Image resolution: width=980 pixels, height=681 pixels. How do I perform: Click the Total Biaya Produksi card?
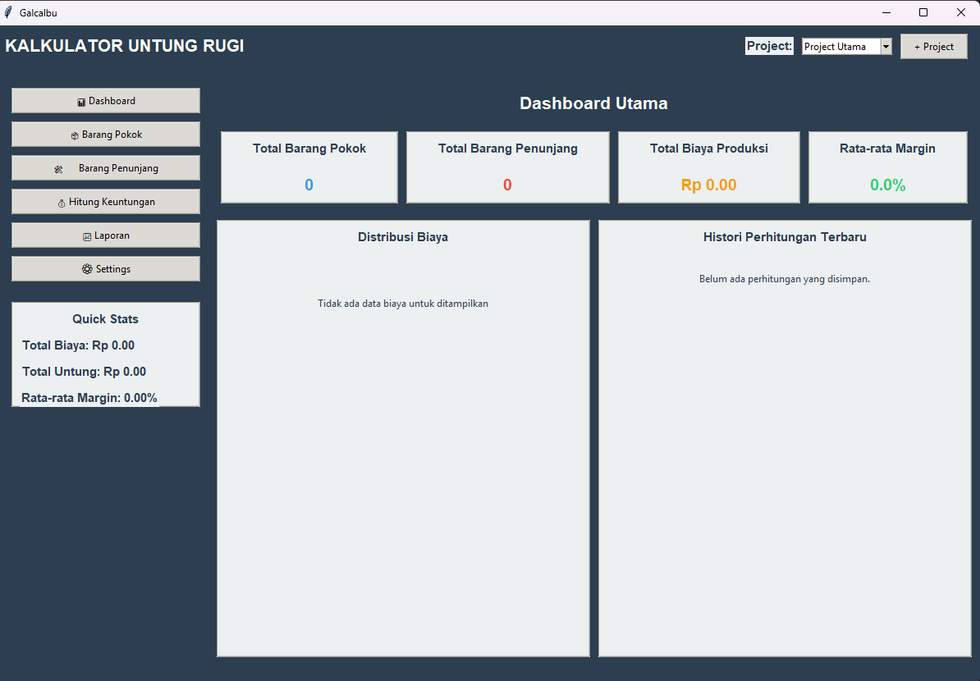[x=709, y=167]
